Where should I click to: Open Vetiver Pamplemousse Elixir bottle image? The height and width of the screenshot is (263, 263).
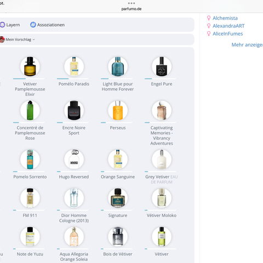(x=30, y=66)
